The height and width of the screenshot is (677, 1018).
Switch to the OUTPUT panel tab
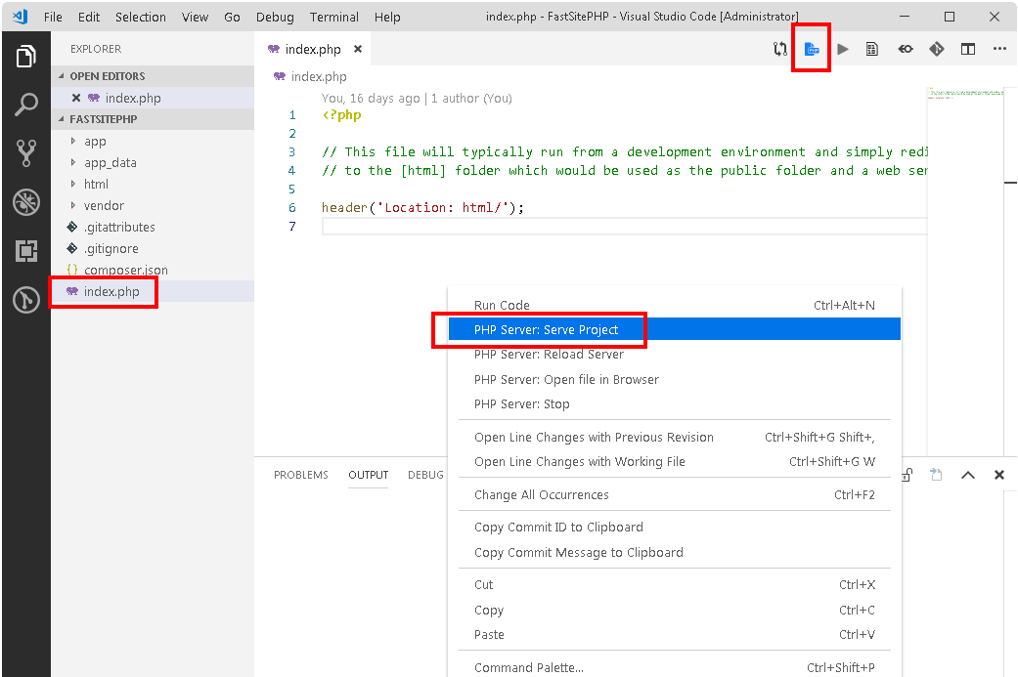pos(368,475)
